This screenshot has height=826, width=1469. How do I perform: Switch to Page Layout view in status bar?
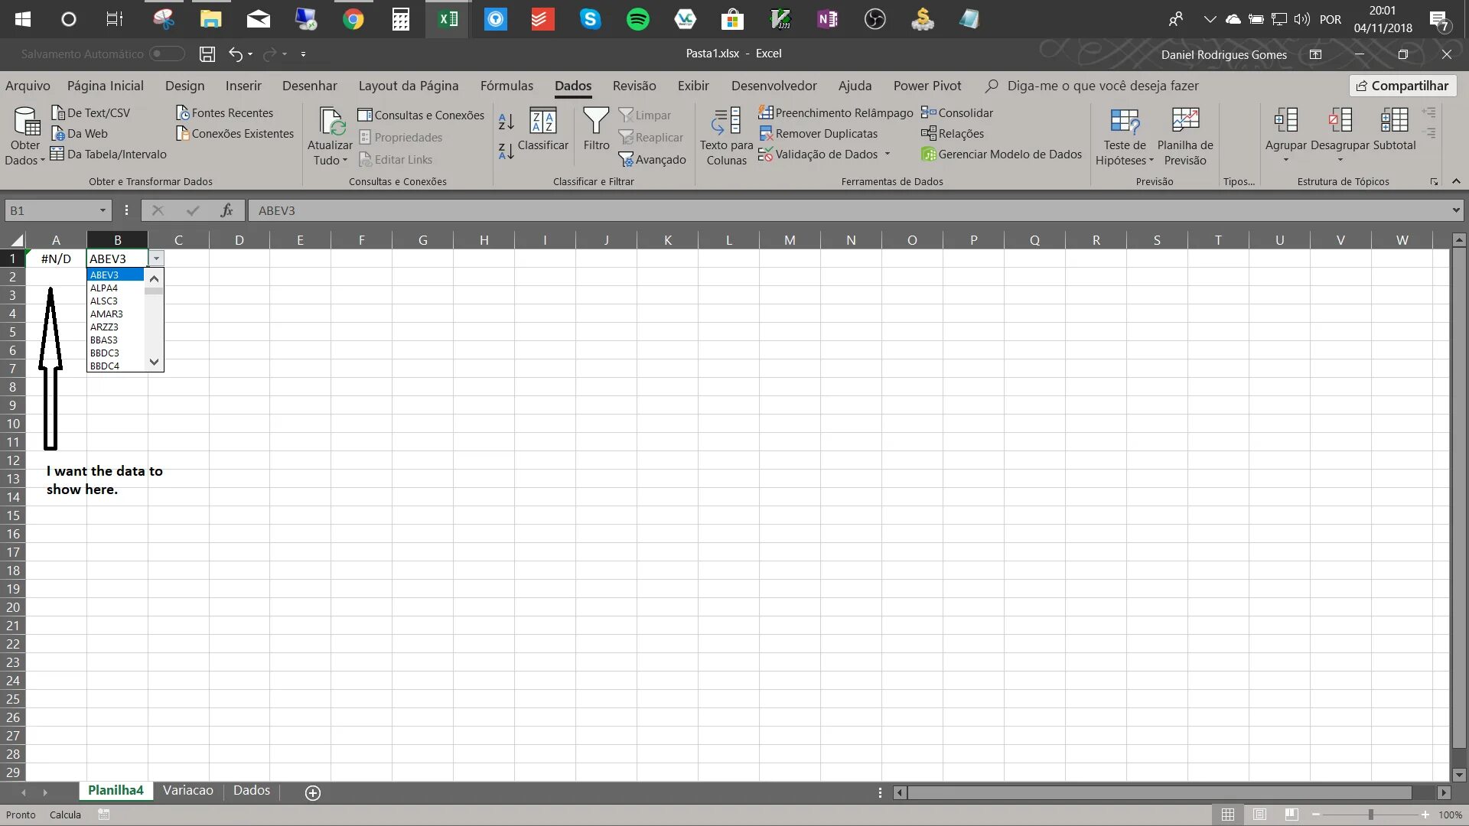pyautogui.click(x=1259, y=815)
